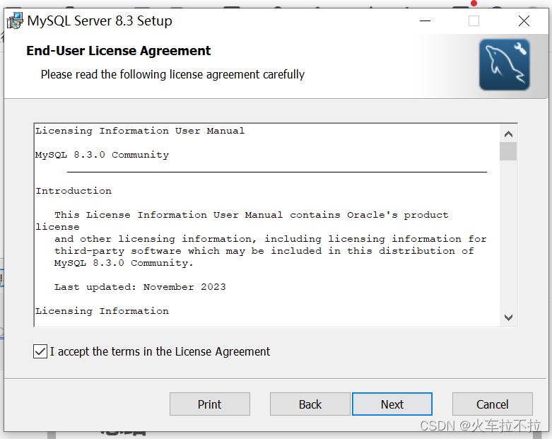Proceed with the Next button

(x=392, y=404)
